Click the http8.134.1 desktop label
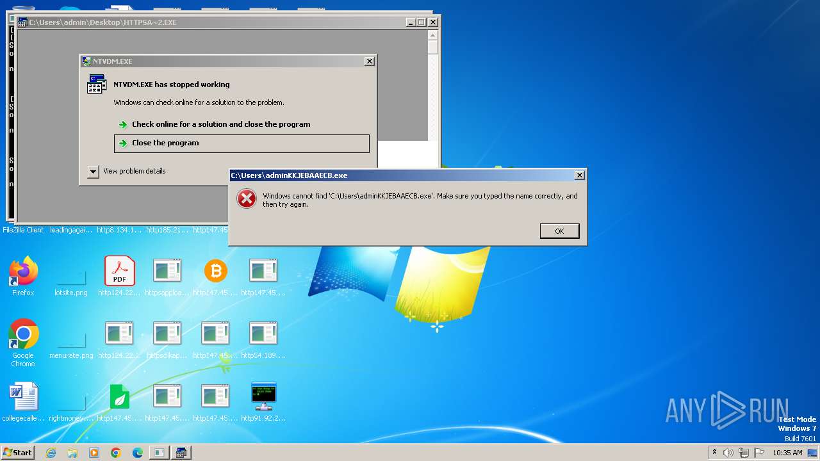 [119, 230]
